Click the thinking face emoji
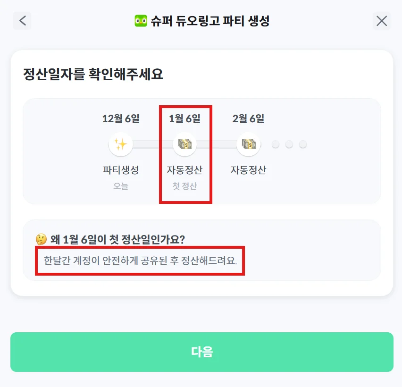Viewport: 402px width, 387px height. click(x=41, y=239)
